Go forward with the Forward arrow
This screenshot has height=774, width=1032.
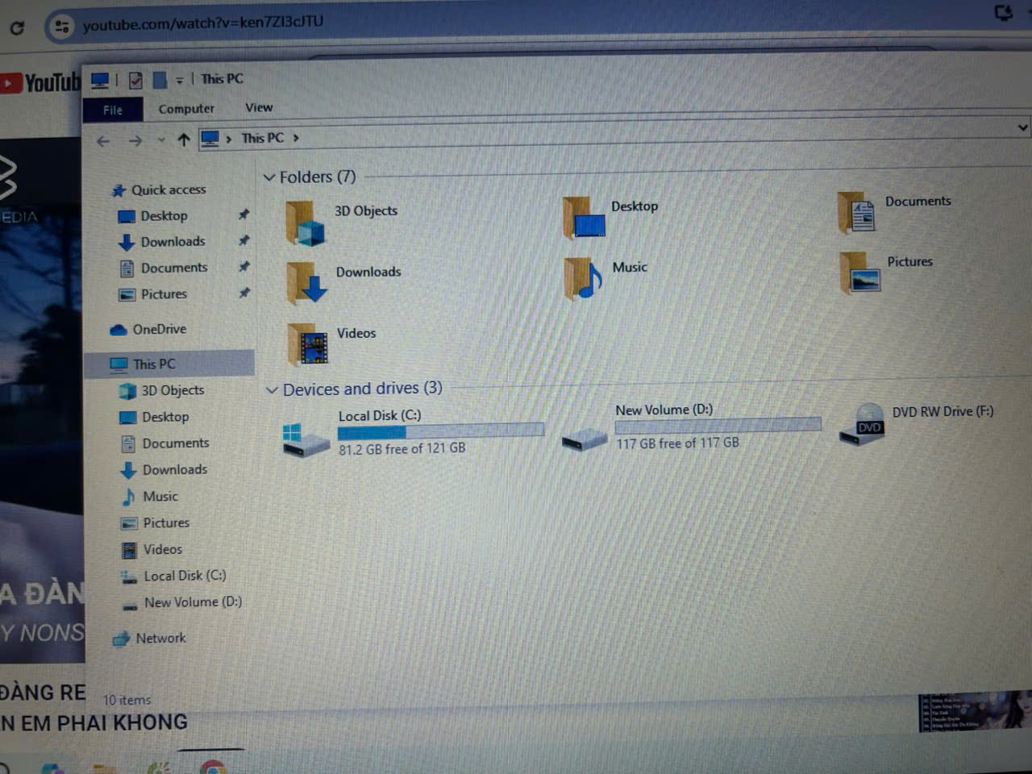click(x=135, y=141)
